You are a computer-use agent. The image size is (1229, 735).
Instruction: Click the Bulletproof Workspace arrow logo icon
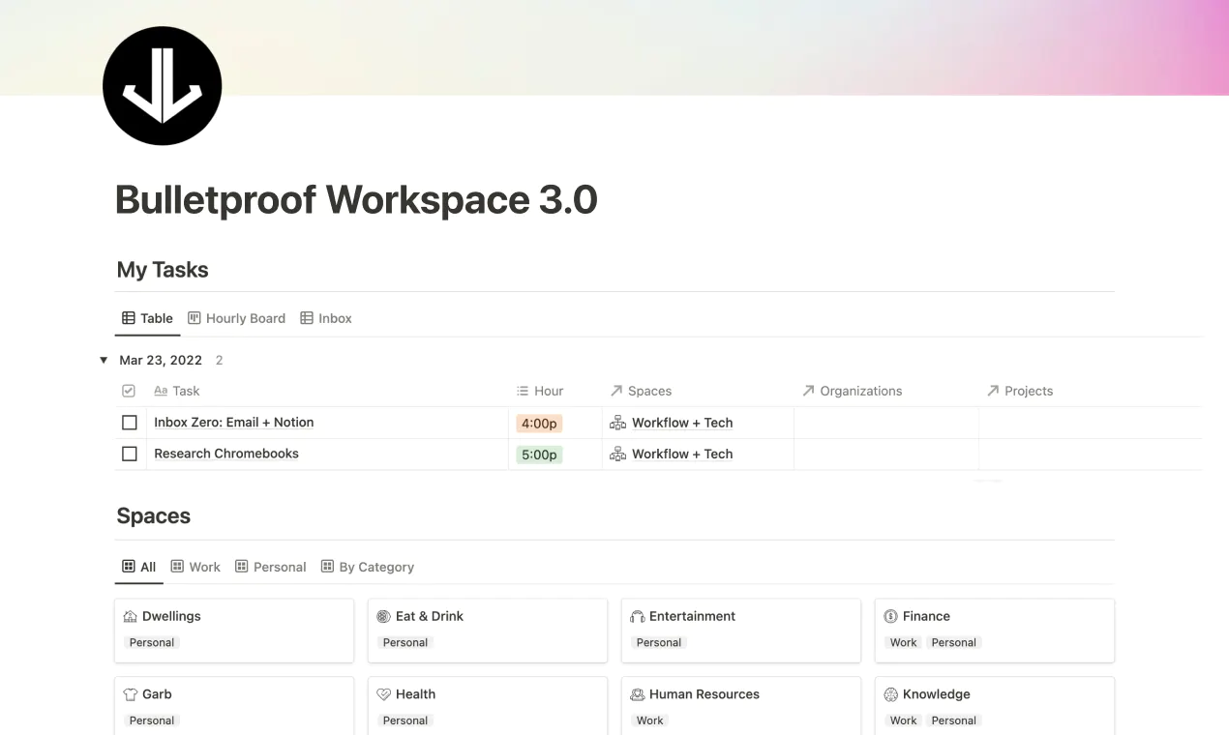(163, 86)
